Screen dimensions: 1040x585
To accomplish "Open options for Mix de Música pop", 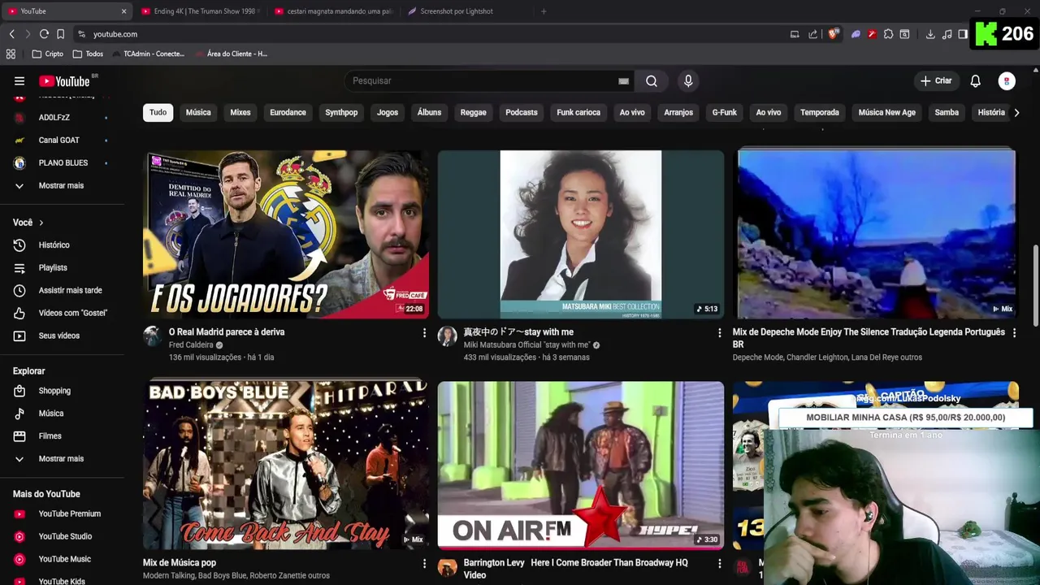I will point(424,563).
